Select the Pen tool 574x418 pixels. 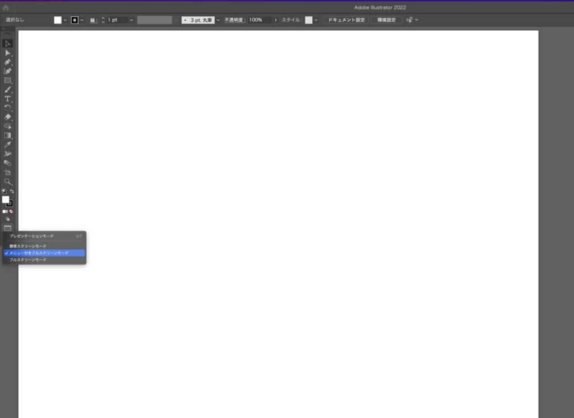pos(8,62)
